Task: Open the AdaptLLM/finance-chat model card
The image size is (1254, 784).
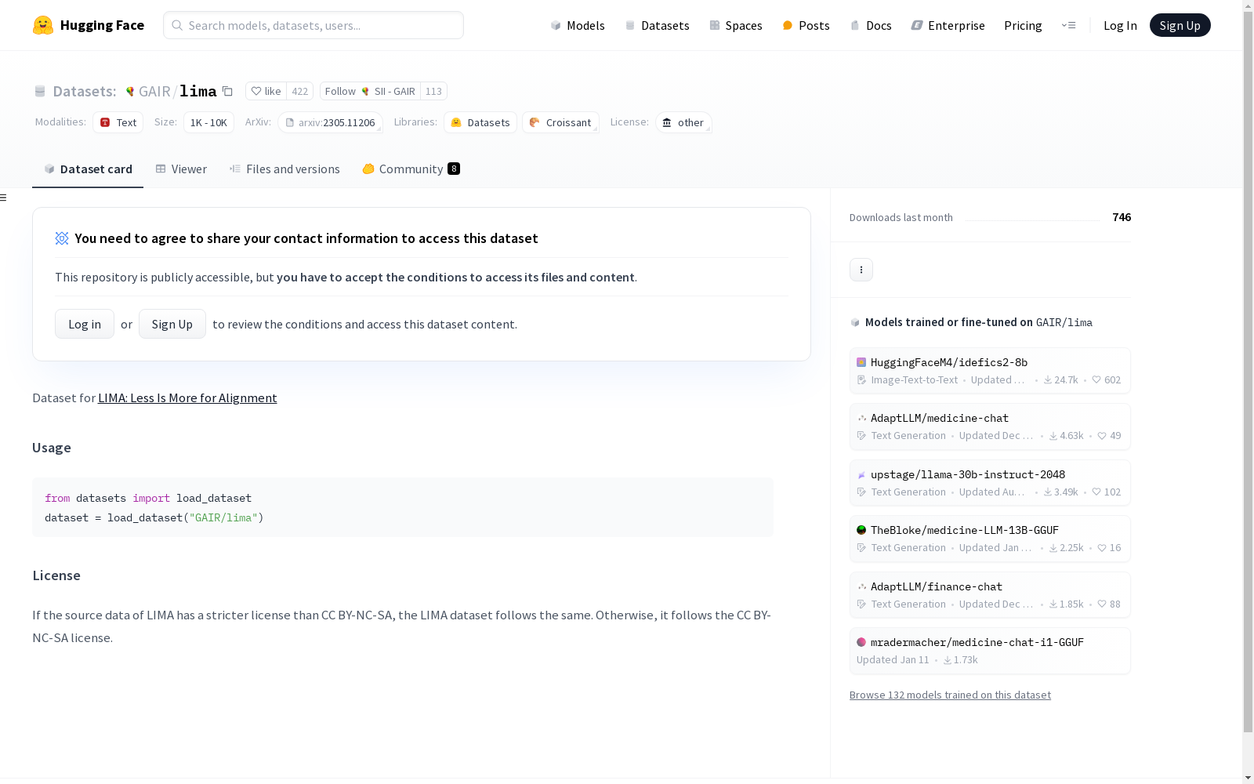Action: [990, 595]
